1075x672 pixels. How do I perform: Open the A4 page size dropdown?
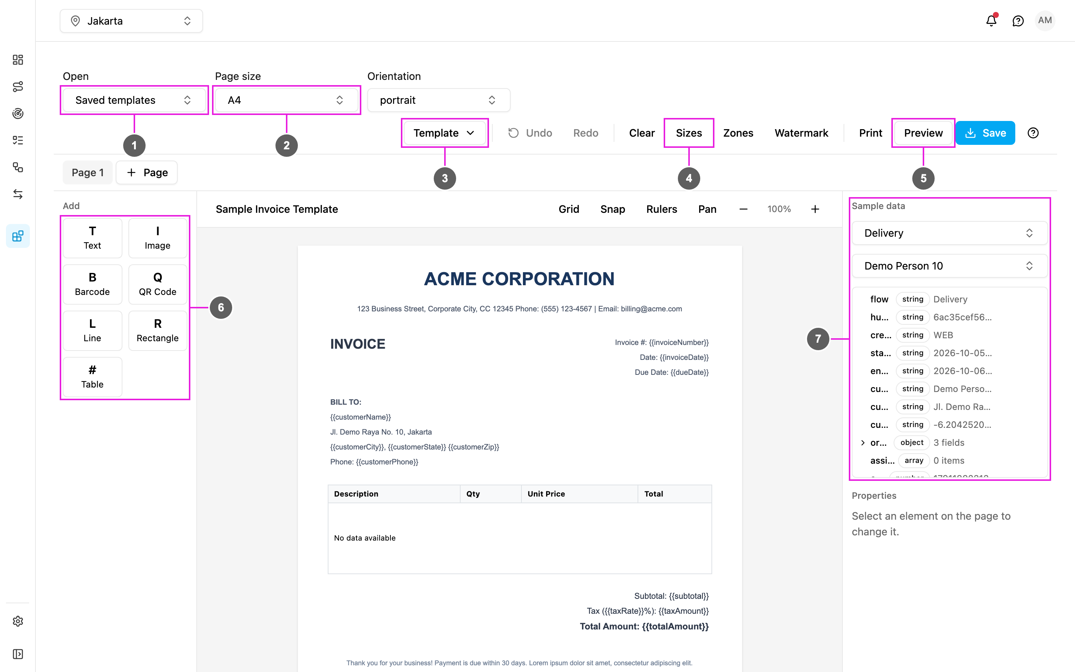(x=287, y=100)
